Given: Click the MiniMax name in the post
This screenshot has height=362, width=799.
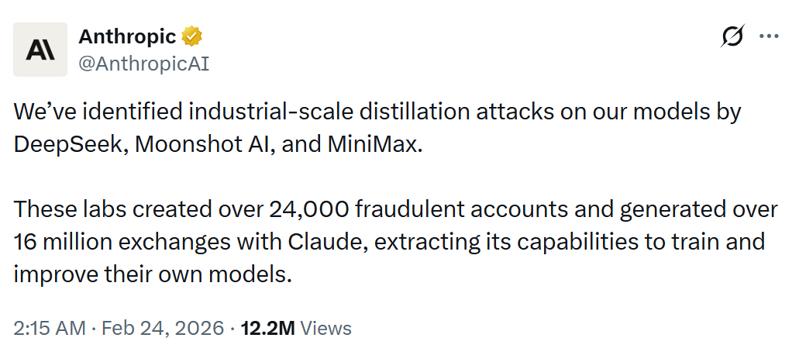Looking at the screenshot, I should pos(376,145).
